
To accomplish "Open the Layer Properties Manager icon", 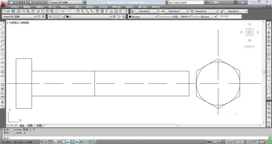I will 50,17.
